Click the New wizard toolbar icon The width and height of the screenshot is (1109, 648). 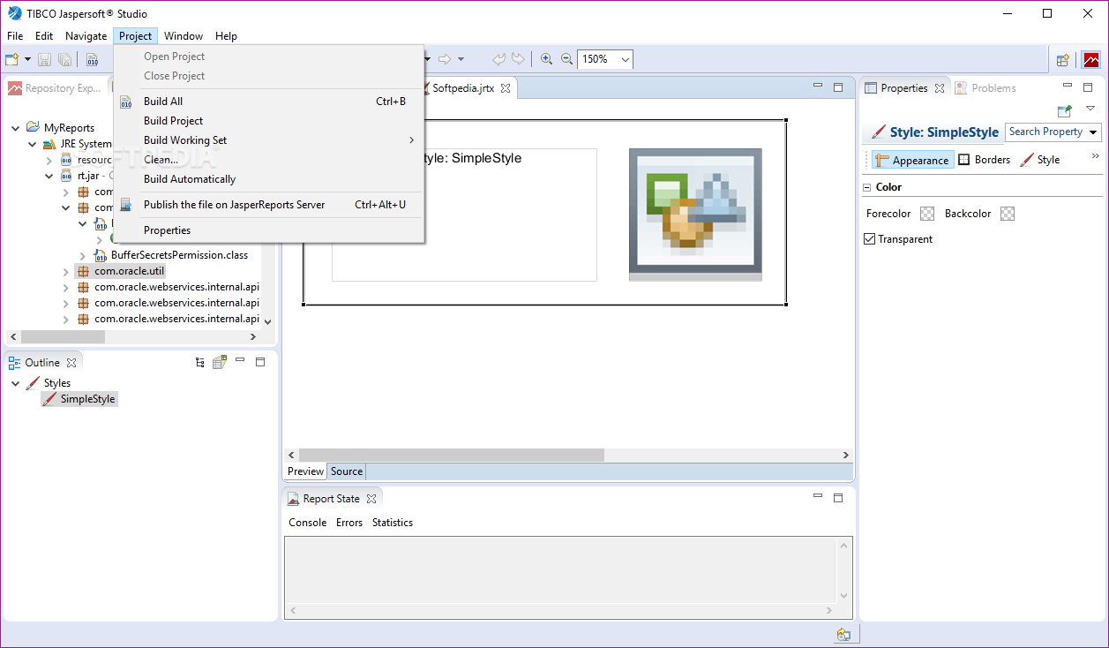[x=12, y=59]
